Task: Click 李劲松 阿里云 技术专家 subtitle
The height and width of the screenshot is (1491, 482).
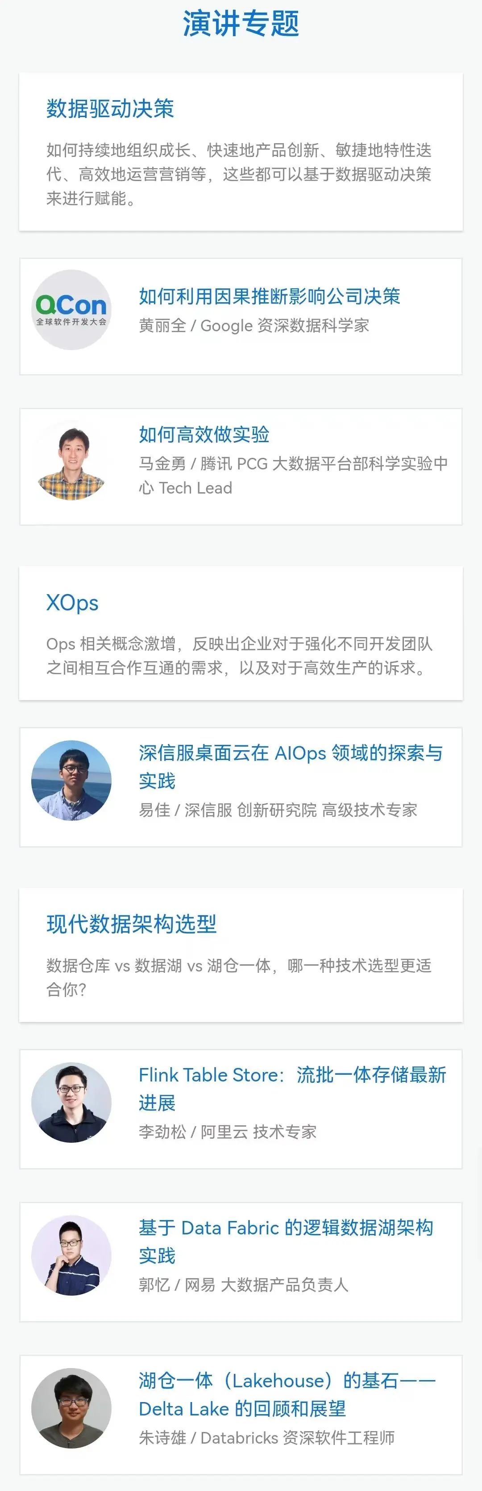Action: tap(228, 1132)
